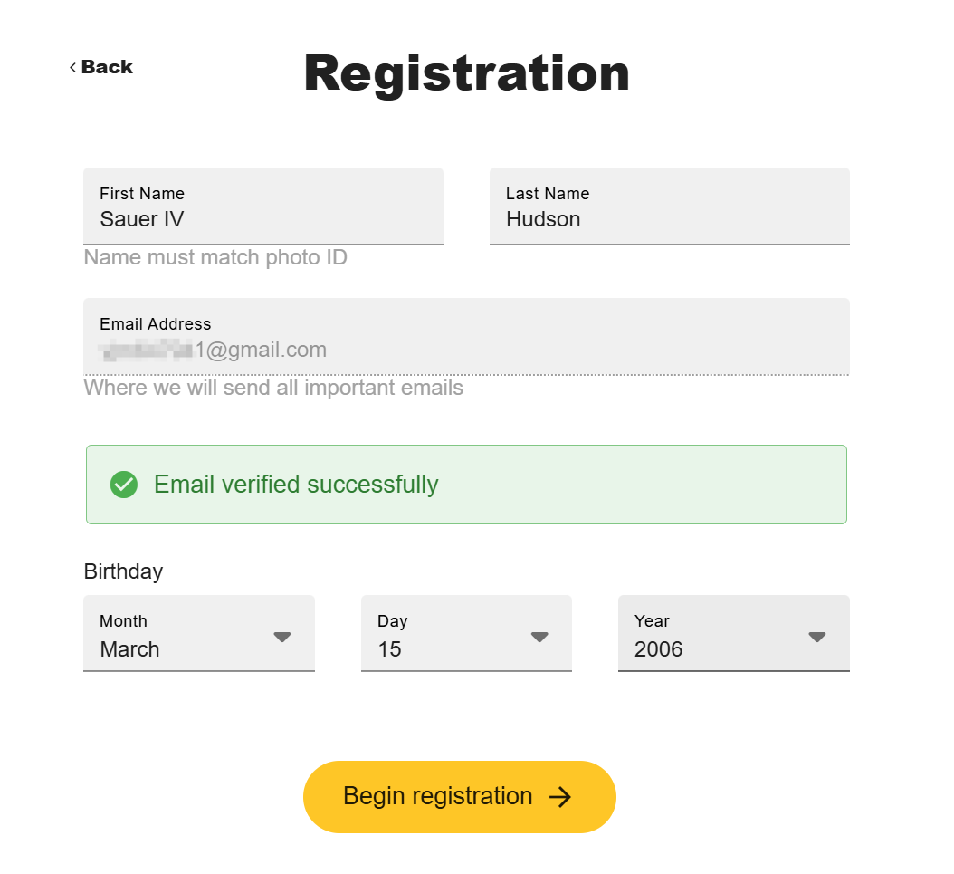This screenshot has width=954, height=874.
Task: Click the Name must match photo ID hint
Action: click(215, 257)
